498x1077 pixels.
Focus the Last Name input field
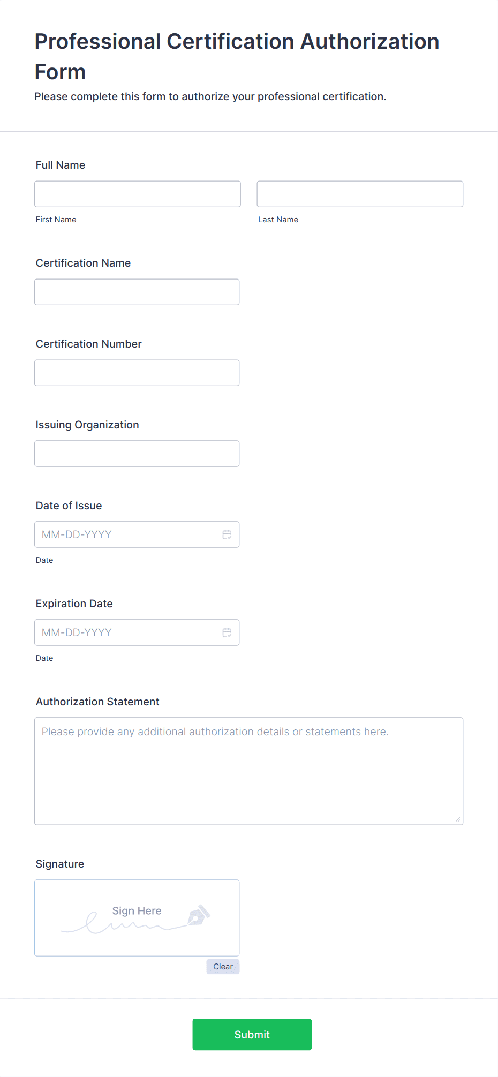click(360, 194)
